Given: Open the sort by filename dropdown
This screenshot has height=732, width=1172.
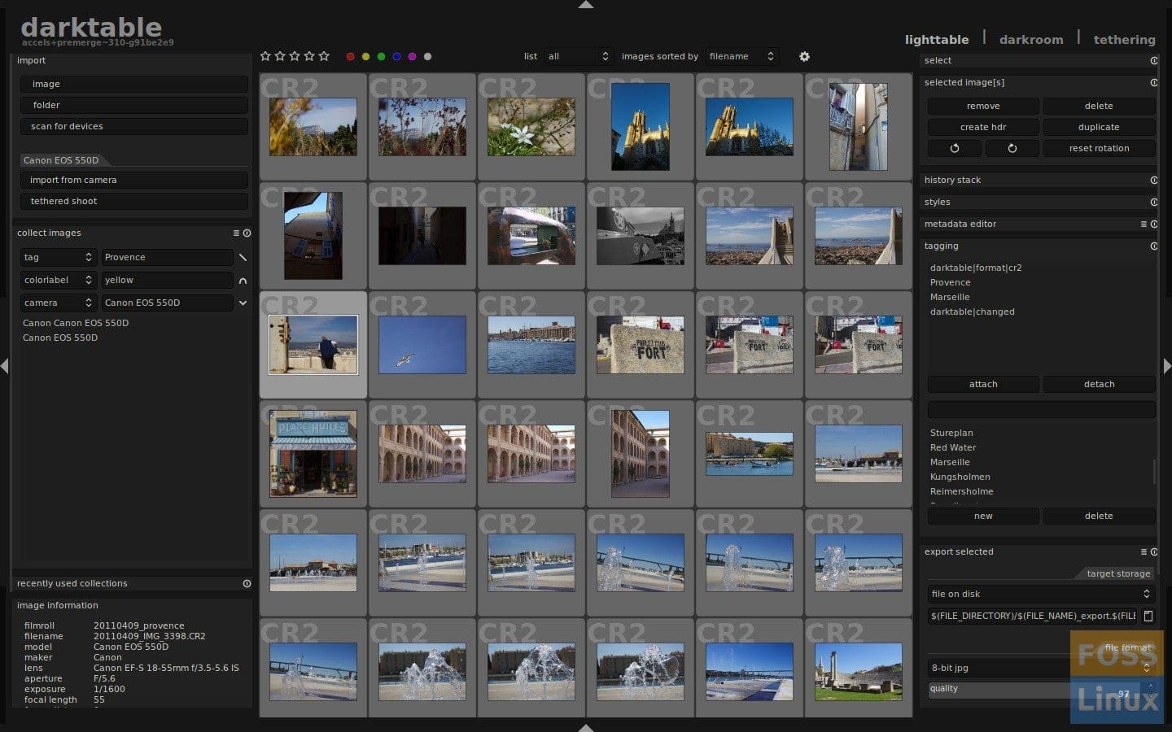Looking at the screenshot, I should [741, 56].
